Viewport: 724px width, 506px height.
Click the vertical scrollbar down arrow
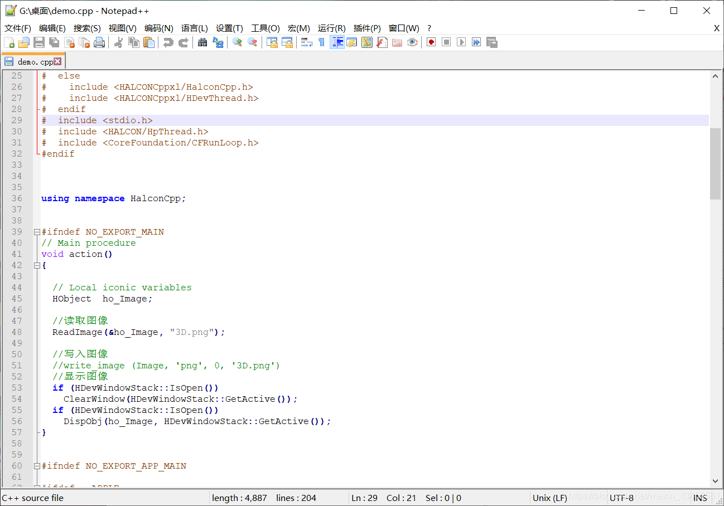point(715,481)
